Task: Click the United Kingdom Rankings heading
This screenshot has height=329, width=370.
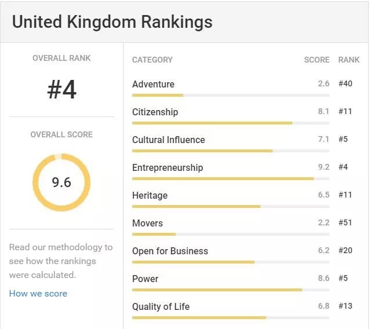Action: (x=113, y=22)
